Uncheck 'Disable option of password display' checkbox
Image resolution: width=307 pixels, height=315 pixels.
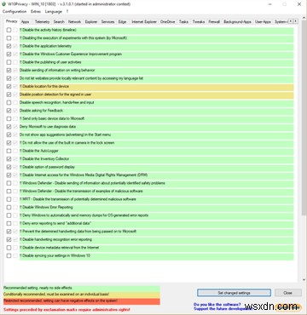[x=9, y=167]
